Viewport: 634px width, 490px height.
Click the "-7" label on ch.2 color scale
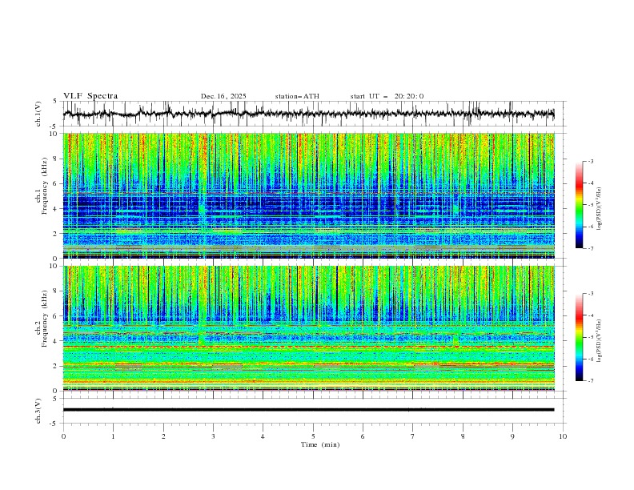coord(591,381)
